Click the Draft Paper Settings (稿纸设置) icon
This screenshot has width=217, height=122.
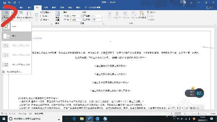click(57, 16)
